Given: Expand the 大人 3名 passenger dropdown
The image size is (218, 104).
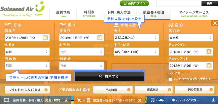Looking at the screenshot, I should pyautogui.click(x=137, y=38).
